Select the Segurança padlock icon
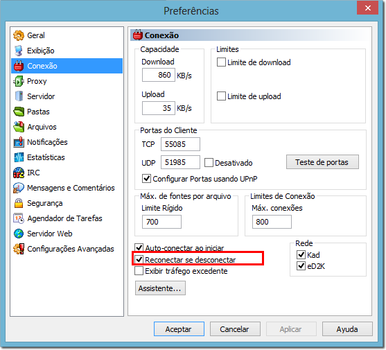386x350 pixels. coord(19,203)
